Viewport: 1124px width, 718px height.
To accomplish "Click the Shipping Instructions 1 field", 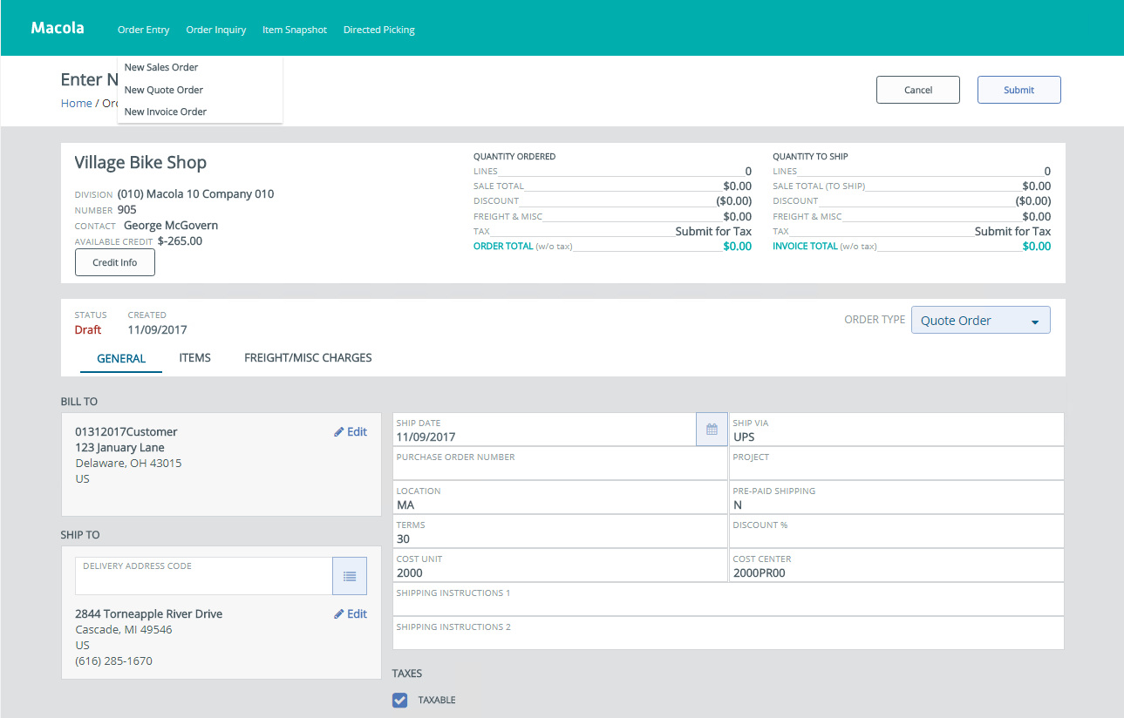I will pos(728,599).
